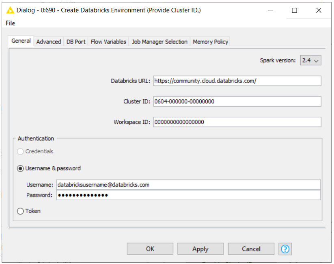This screenshot has height=264, width=334.
Task: Click the OK button
Action: pos(150,249)
